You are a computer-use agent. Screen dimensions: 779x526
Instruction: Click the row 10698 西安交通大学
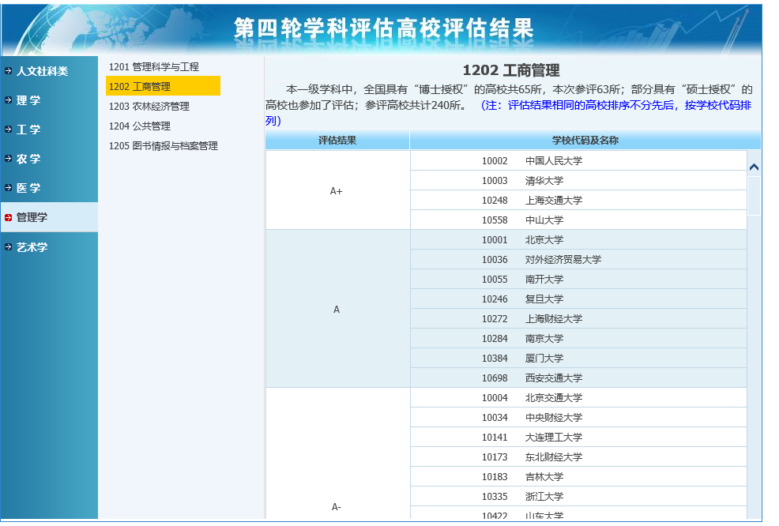pos(579,378)
